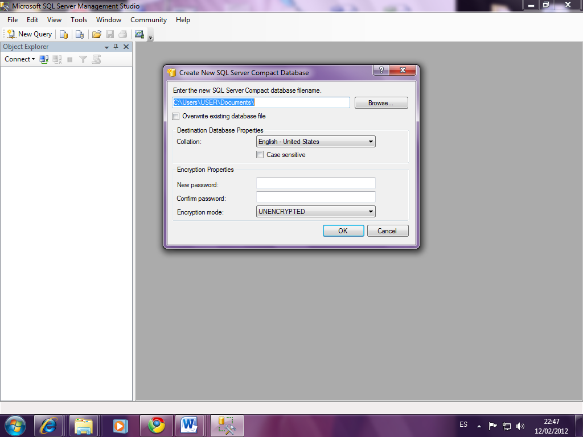Pin the Object Explorer panel with auto-hide pushpin
Image resolution: width=583 pixels, height=437 pixels.
[x=116, y=47]
